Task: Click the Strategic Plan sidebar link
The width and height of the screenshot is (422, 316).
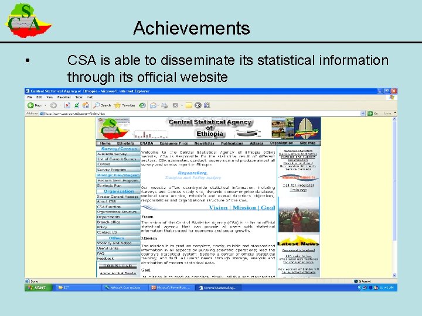Action: coord(118,186)
